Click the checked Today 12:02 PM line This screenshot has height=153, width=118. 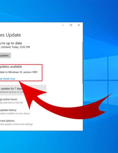point(15,47)
